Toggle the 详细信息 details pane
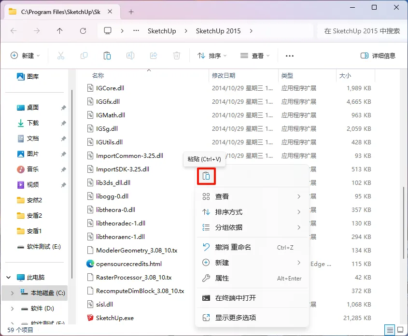 point(378,56)
